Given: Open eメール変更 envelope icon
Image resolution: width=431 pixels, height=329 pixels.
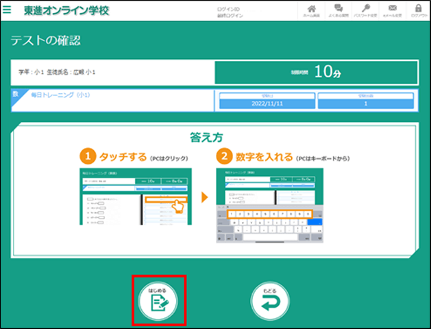Looking at the screenshot, I should [393, 10].
